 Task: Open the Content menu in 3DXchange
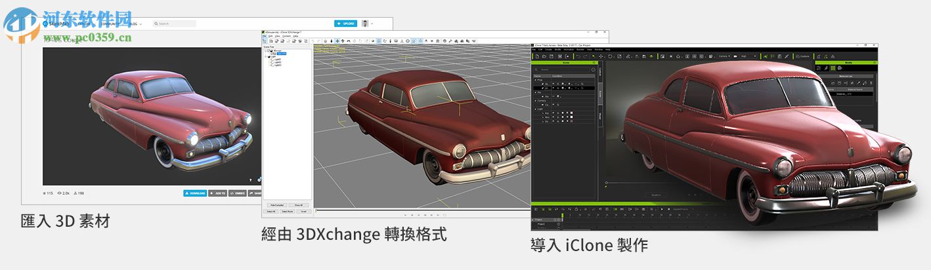coord(286,36)
